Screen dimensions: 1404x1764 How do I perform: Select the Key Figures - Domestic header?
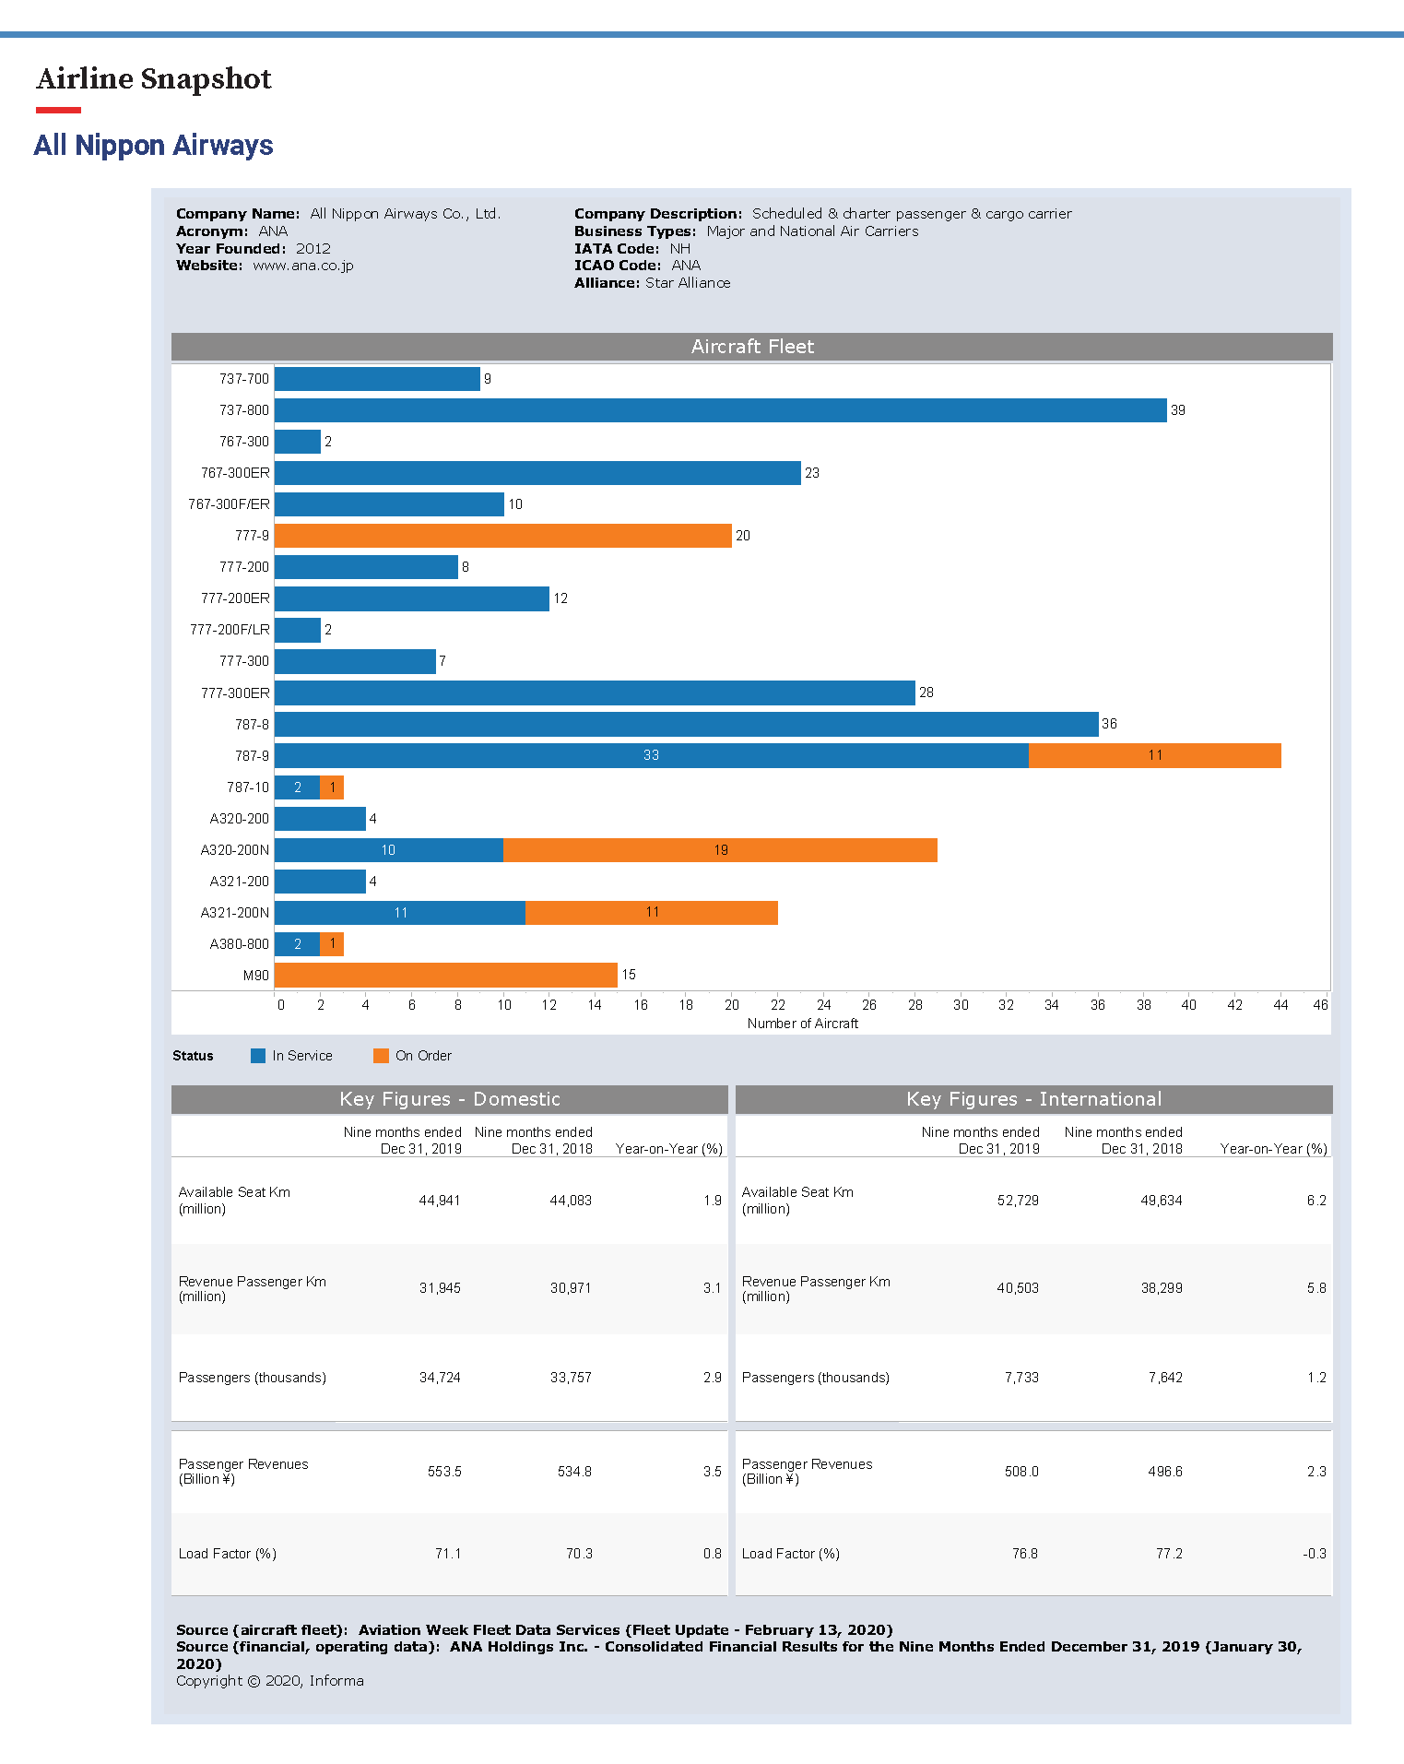tap(449, 1099)
